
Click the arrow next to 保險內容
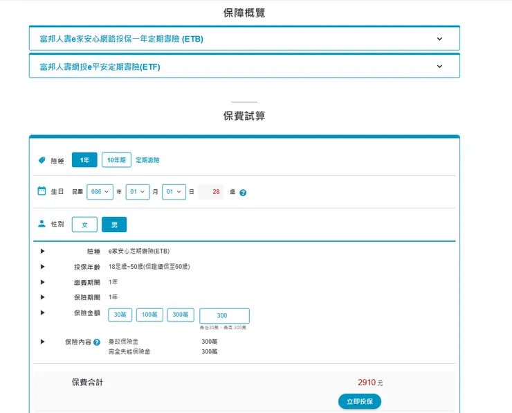click(x=42, y=342)
